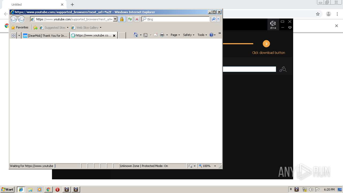Select the youtube.com tab in IE
Screen dimensions: 343x193
pos(91,35)
